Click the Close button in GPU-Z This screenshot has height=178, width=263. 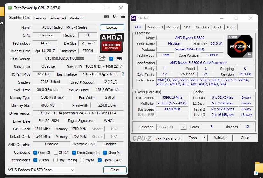tap(115, 170)
